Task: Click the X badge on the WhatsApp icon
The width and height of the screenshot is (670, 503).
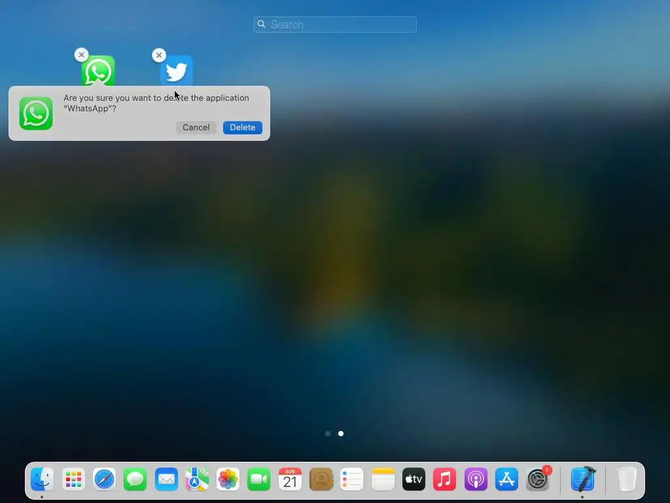Action: pos(81,55)
